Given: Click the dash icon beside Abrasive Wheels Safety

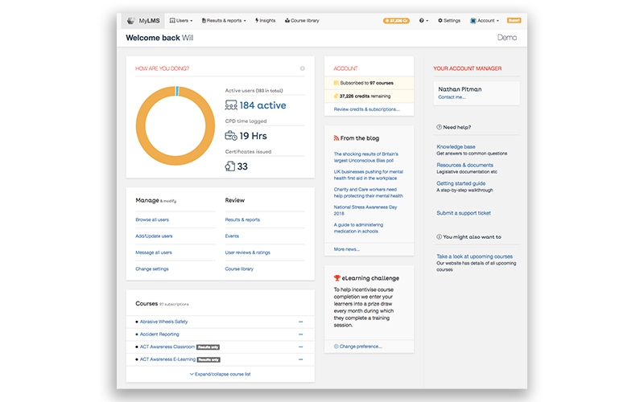Looking at the screenshot, I should (x=300, y=322).
